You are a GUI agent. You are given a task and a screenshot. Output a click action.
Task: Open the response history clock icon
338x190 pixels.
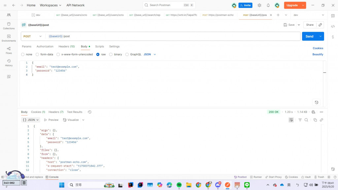click(x=89, y=112)
